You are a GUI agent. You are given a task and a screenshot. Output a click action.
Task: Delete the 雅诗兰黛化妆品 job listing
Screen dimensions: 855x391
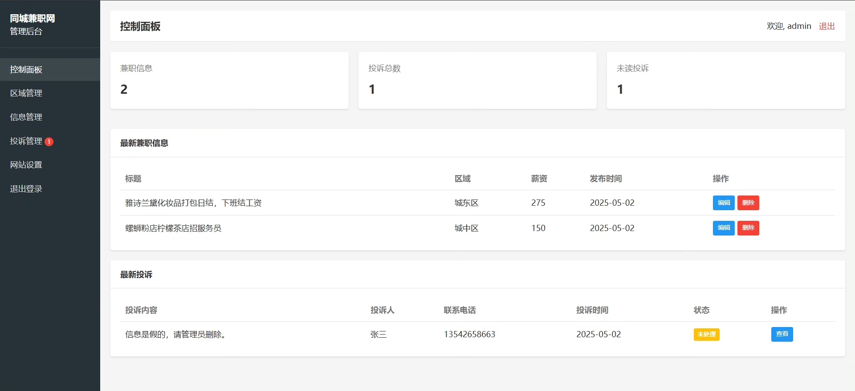pyautogui.click(x=748, y=203)
